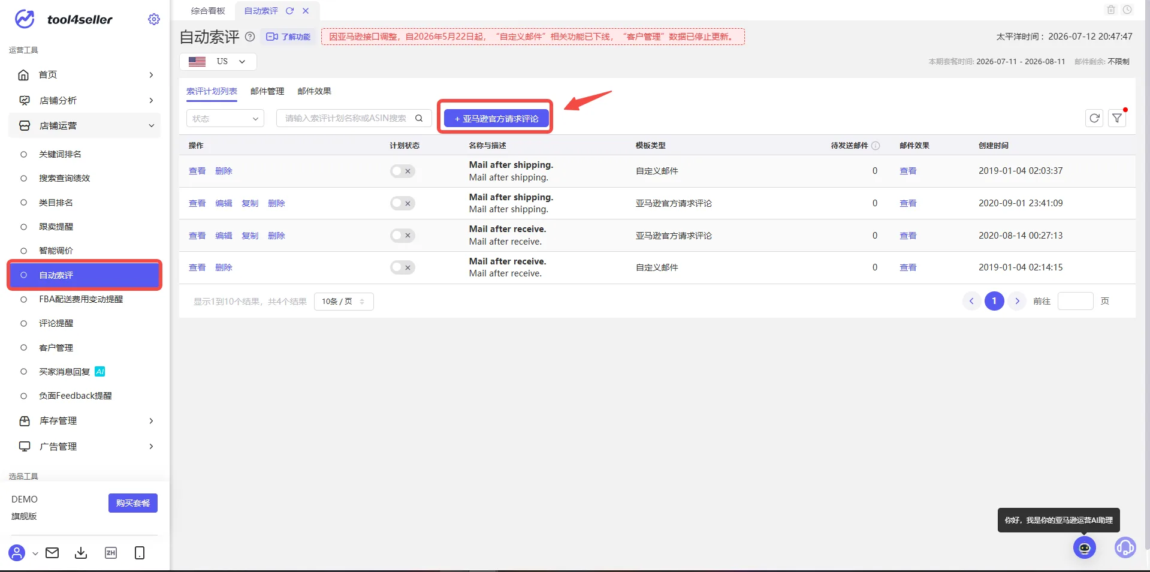Viewport: 1150px width, 572px height.
Task: Switch language with the ZH icon
Action: pos(111,553)
